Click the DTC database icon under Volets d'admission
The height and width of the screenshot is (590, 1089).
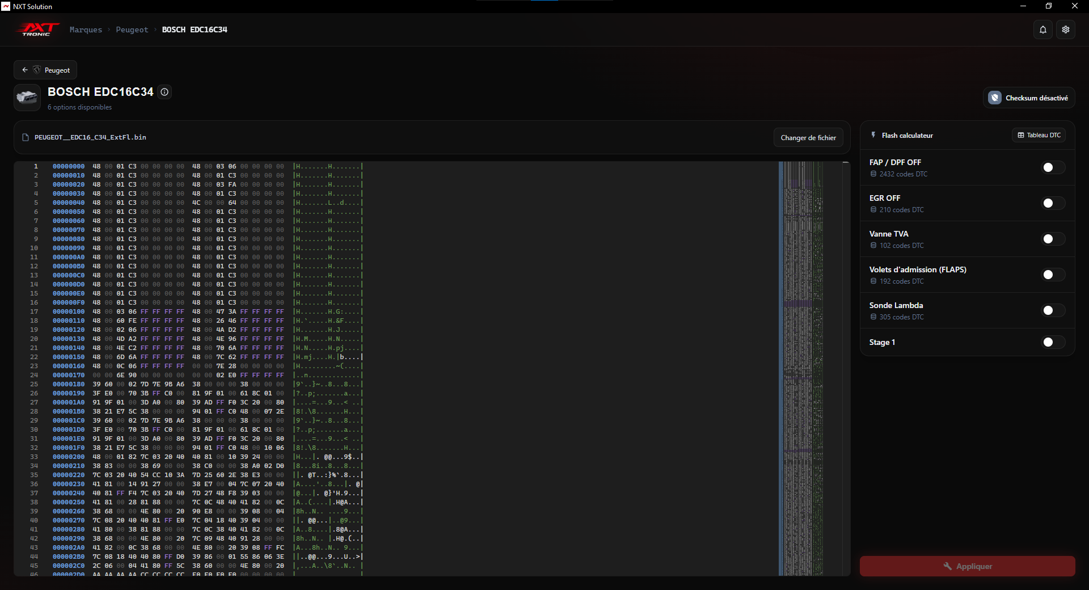873,281
